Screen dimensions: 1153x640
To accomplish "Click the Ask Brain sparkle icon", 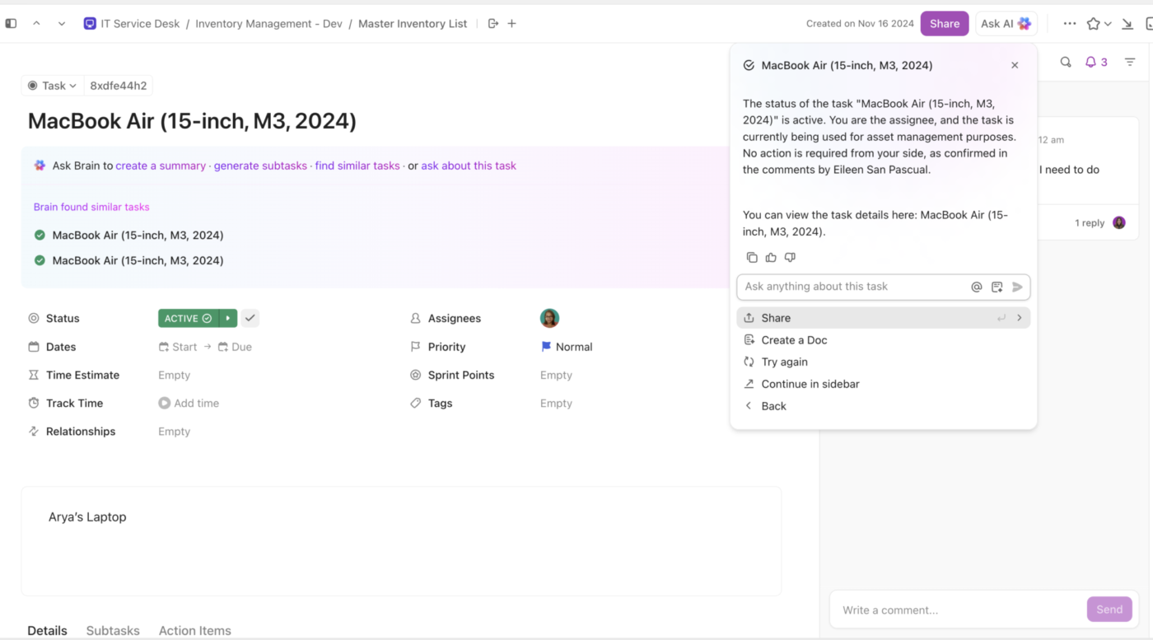I will 40,166.
